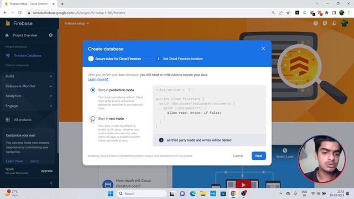Cancel the Create database dialog

pos(238,156)
